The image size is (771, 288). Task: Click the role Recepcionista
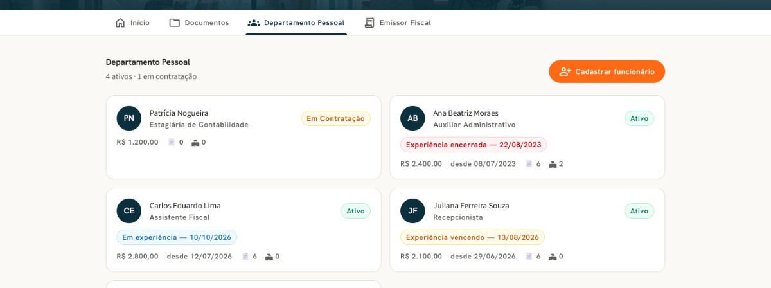458,217
